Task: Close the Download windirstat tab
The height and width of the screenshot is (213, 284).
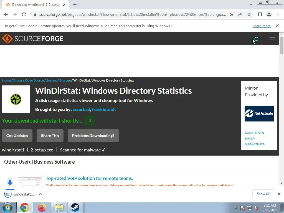Action: pos(64,5)
